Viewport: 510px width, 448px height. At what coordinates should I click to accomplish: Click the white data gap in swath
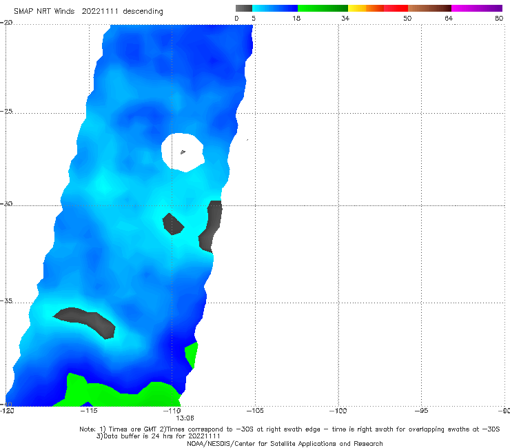coord(183,152)
